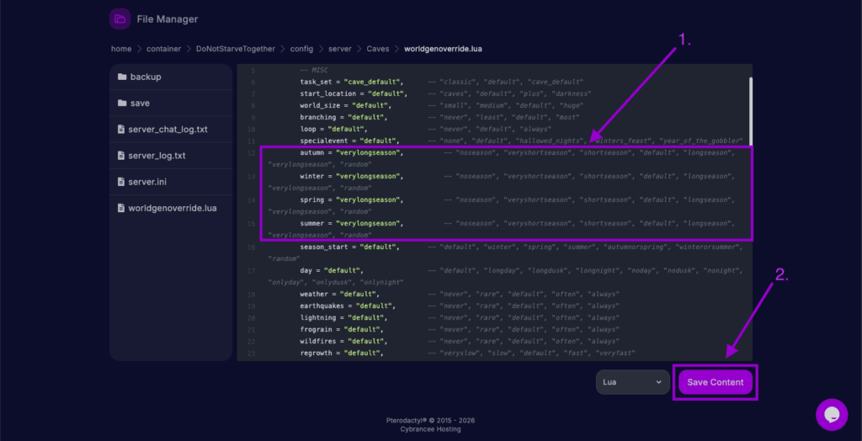
Task: Go to home in breadcrumb
Action: coord(120,49)
